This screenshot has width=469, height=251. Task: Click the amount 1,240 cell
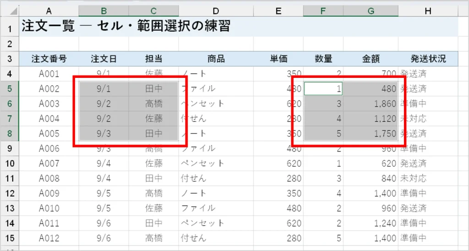pos(371,223)
